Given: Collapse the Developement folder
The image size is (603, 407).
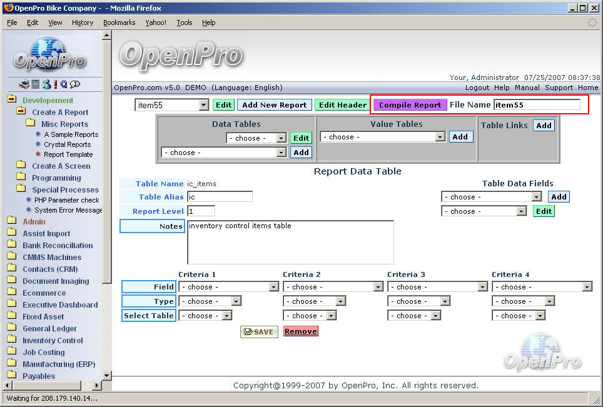Looking at the screenshot, I should 12,100.
